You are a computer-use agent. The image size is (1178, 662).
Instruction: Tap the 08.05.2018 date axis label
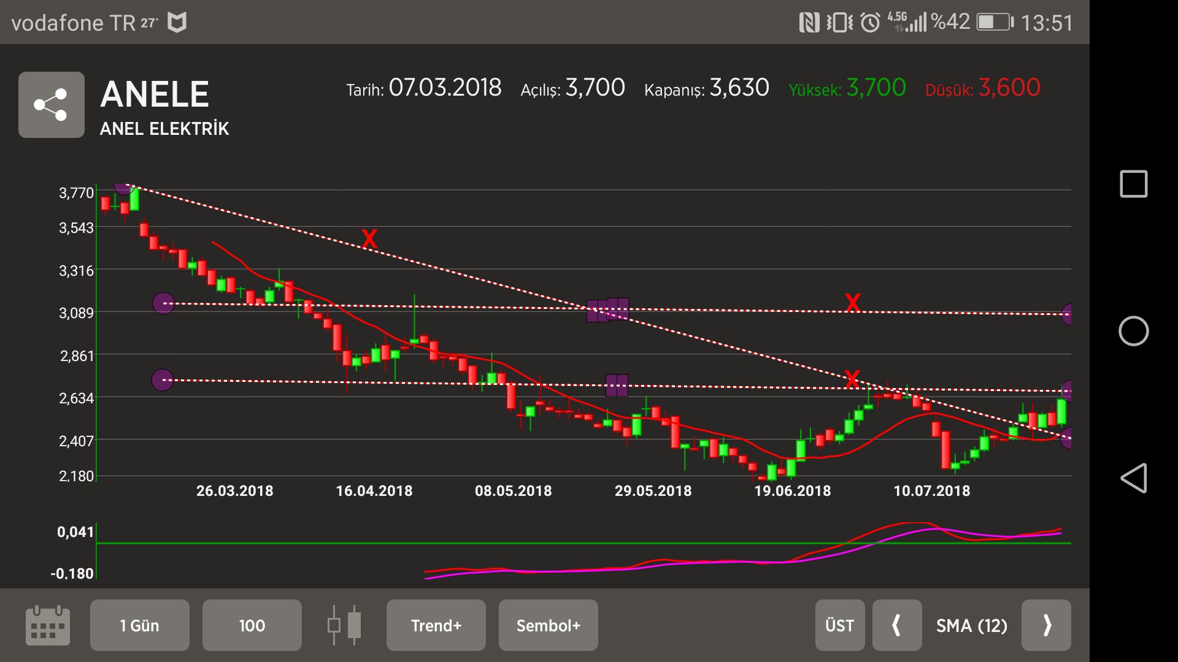tap(514, 491)
